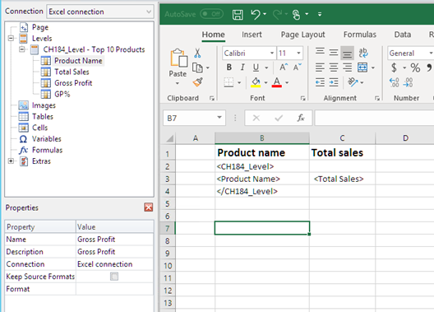Click the Copy icon in Clipboard group

coord(197,68)
